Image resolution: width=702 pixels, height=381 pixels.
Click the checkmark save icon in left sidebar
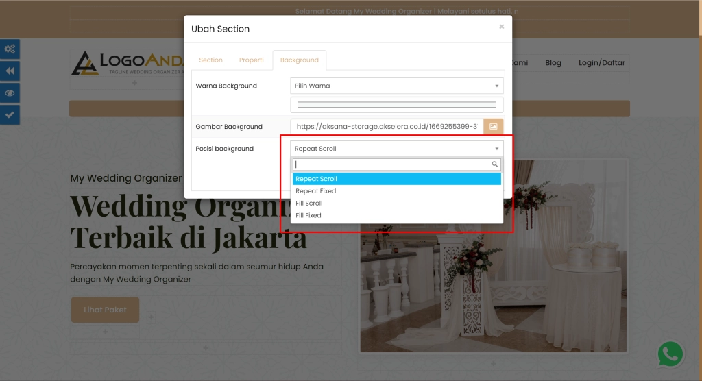[10, 114]
